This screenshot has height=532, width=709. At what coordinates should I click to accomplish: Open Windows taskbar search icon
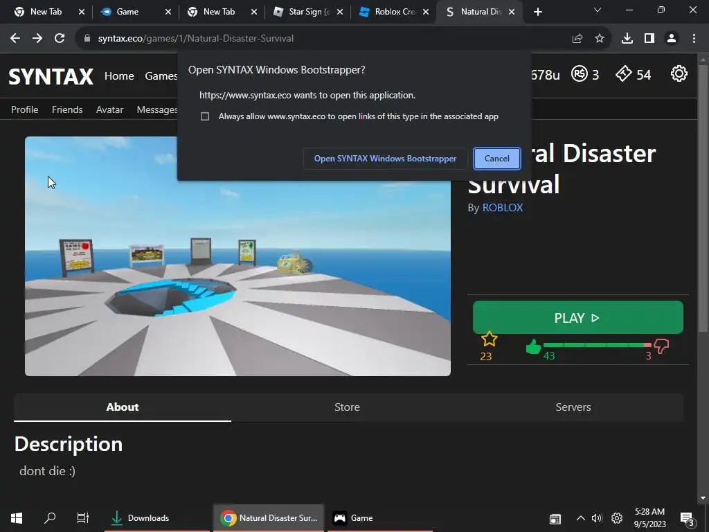coord(50,518)
